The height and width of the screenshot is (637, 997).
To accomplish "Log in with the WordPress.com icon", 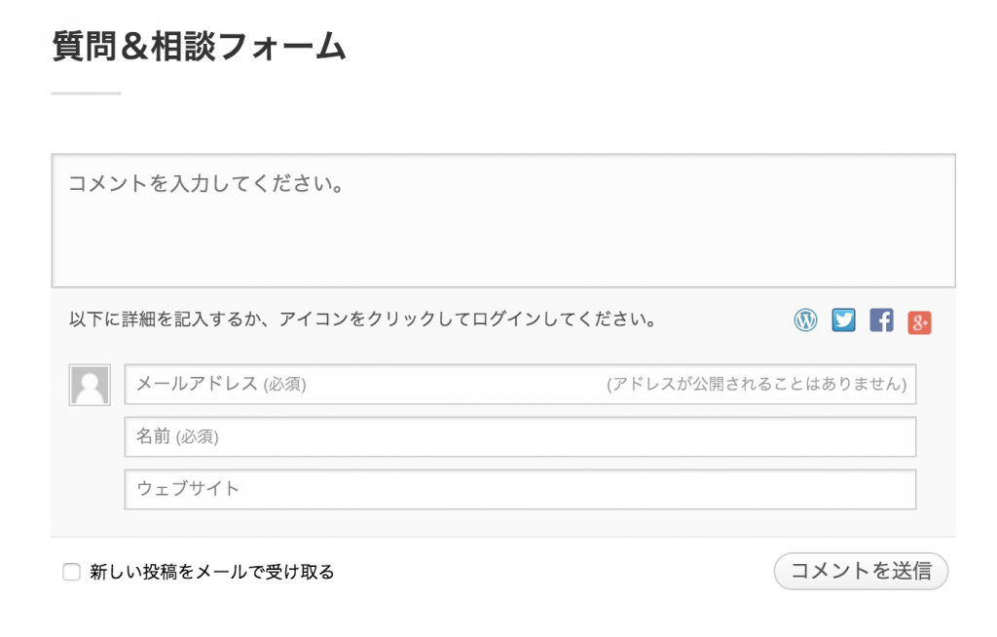I will click(805, 320).
